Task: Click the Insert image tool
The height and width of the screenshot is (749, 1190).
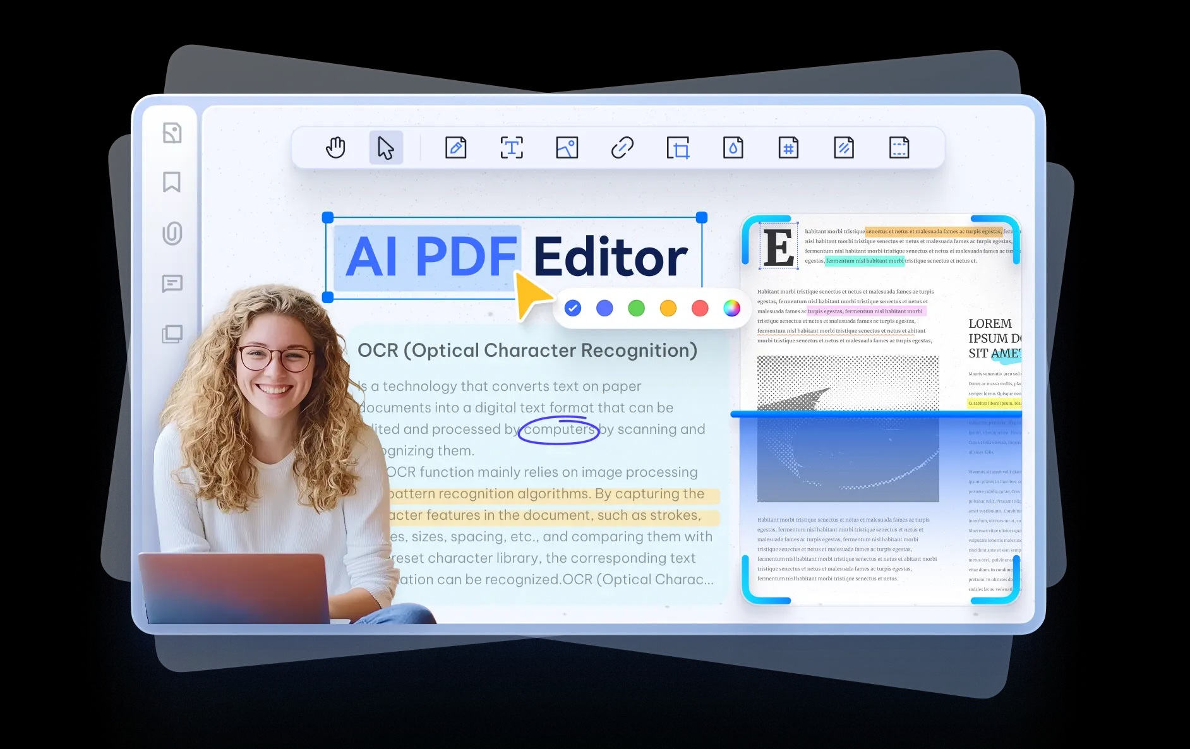Action: tap(567, 148)
